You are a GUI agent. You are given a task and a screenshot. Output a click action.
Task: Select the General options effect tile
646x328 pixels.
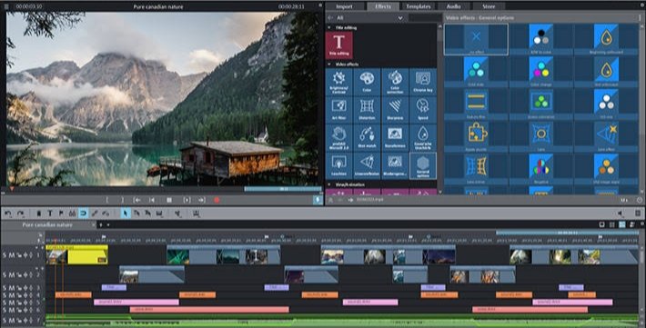pyautogui.click(x=423, y=166)
